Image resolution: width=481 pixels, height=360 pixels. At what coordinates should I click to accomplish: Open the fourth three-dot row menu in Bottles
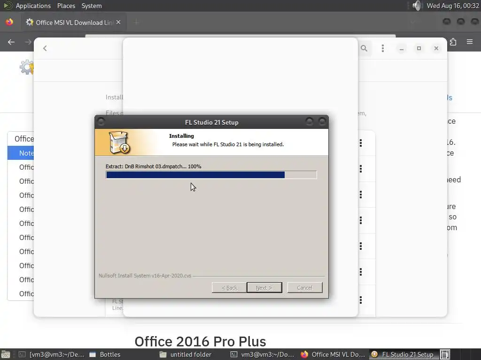[361, 220]
